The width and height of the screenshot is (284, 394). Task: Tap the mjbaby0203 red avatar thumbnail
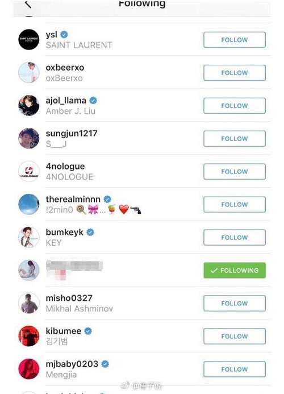point(29,368)
